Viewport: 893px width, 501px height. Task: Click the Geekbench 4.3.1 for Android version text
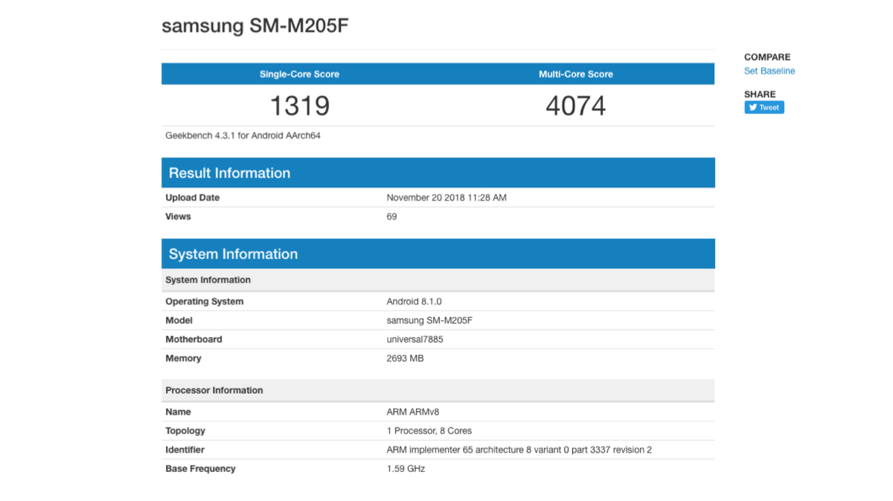coord(243,135)
